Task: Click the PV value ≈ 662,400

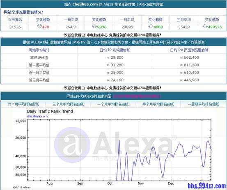Action: (189, 57)
